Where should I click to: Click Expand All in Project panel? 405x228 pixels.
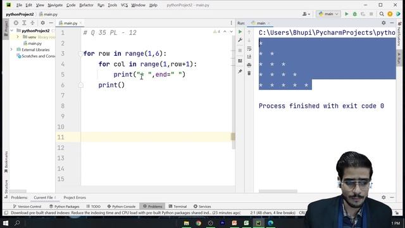pos(24,23)
